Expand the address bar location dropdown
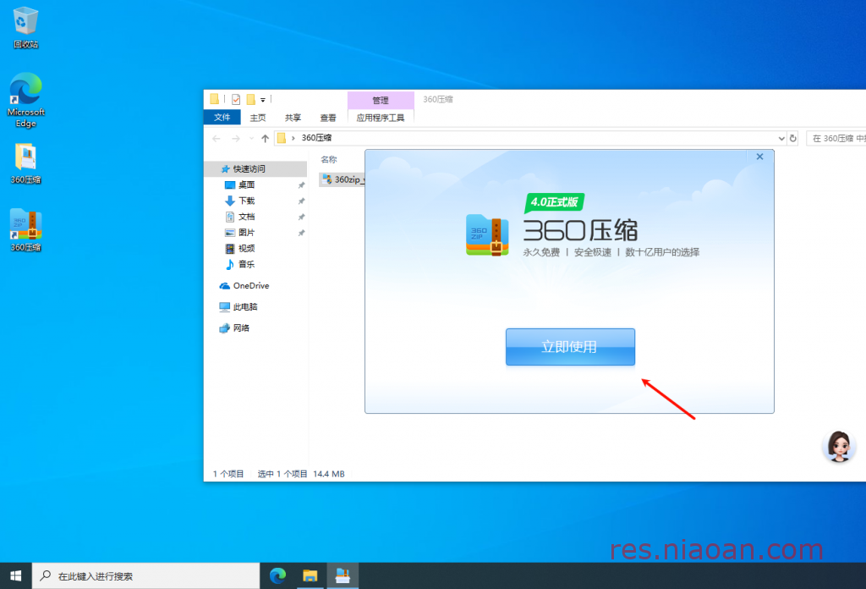Screen dimensions: 866x589 781,137
